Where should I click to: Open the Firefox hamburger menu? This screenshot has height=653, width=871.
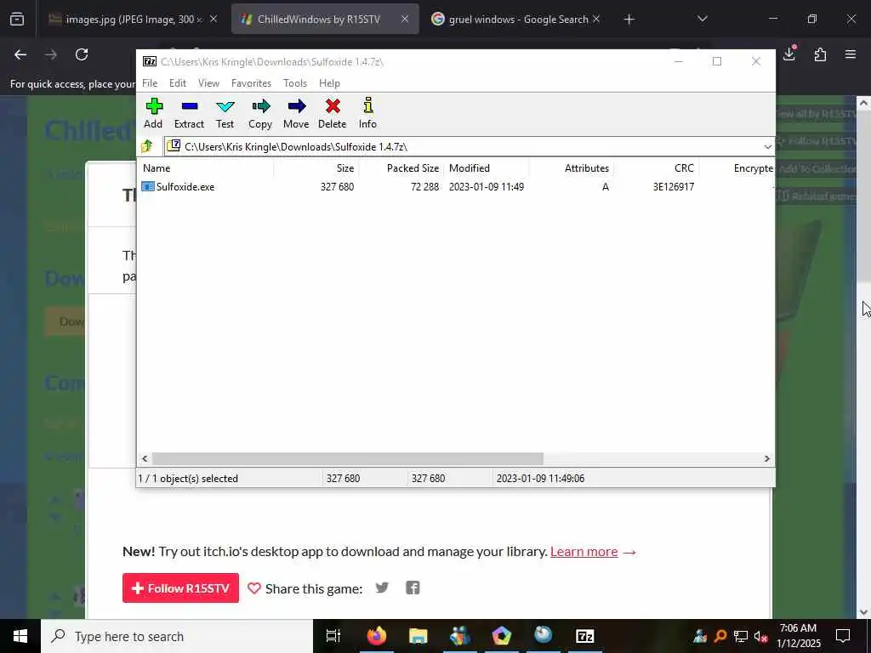(851, 54)
